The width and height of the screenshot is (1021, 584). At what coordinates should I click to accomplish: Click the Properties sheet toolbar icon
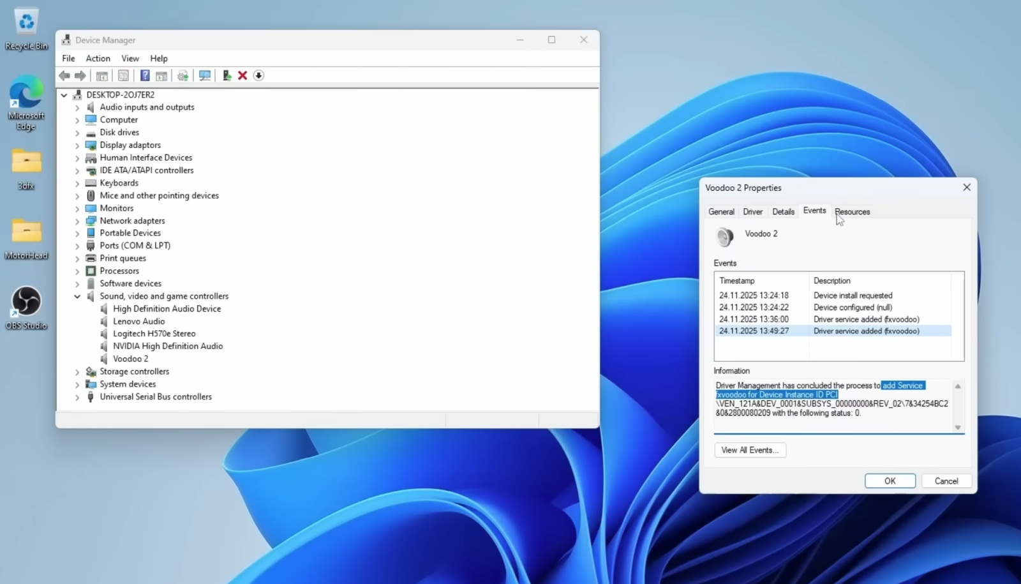coord(123,75)
